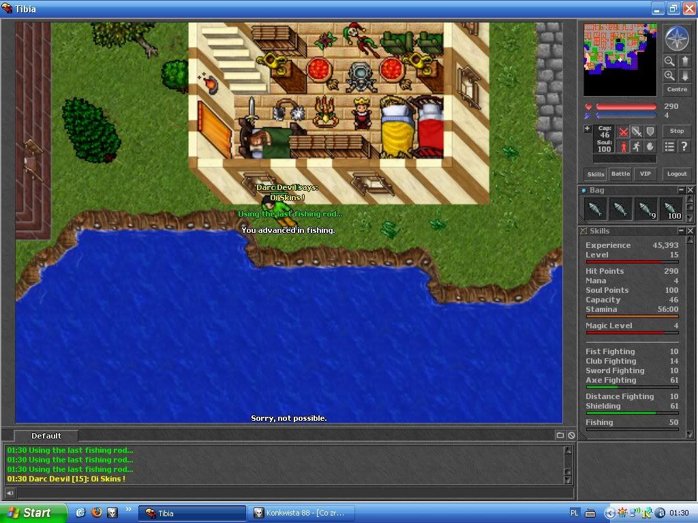Centre the minimap on the character
The width and height of the screenshot is (698, 523).
677,89
